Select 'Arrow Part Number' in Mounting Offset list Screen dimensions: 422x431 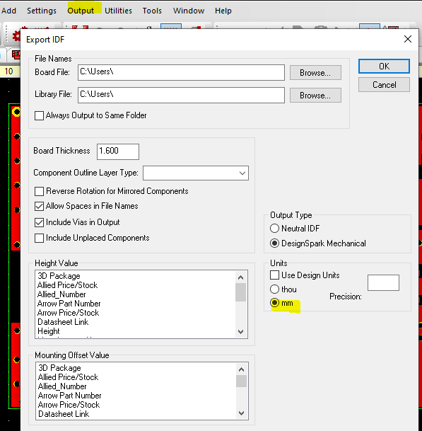[70, 396]
